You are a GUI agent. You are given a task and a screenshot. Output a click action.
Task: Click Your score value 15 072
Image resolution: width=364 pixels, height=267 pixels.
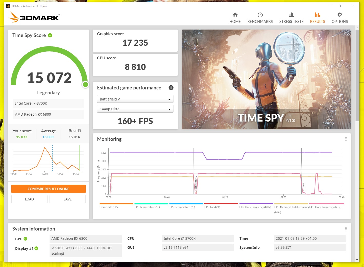(22, 137)
